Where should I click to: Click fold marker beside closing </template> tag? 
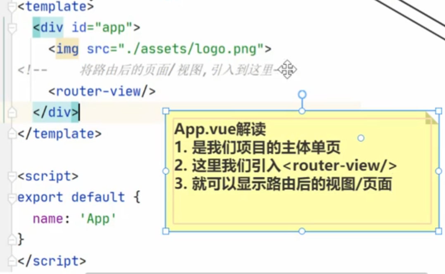coord(12,134)
